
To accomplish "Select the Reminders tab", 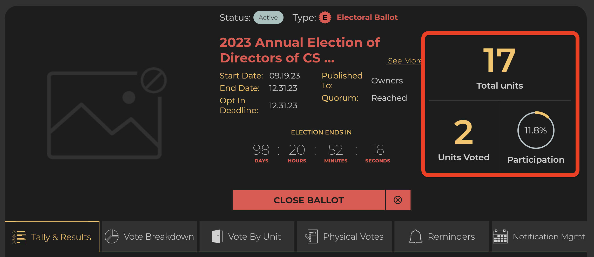I will click(442, 237).
